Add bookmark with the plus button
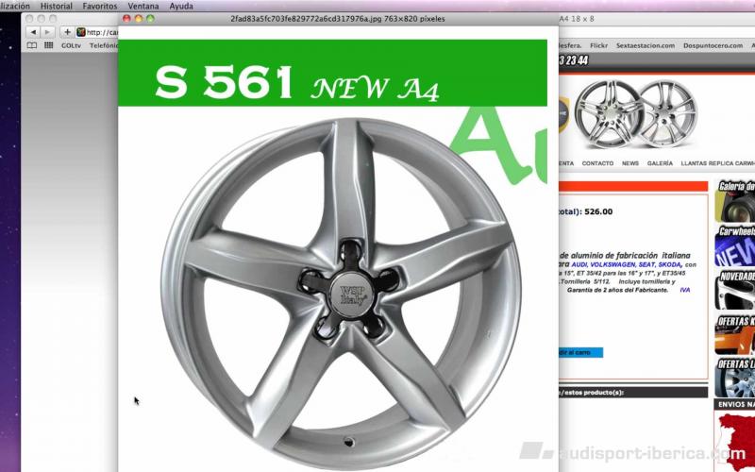Screen dimensions: 755x472 point(67,32)
